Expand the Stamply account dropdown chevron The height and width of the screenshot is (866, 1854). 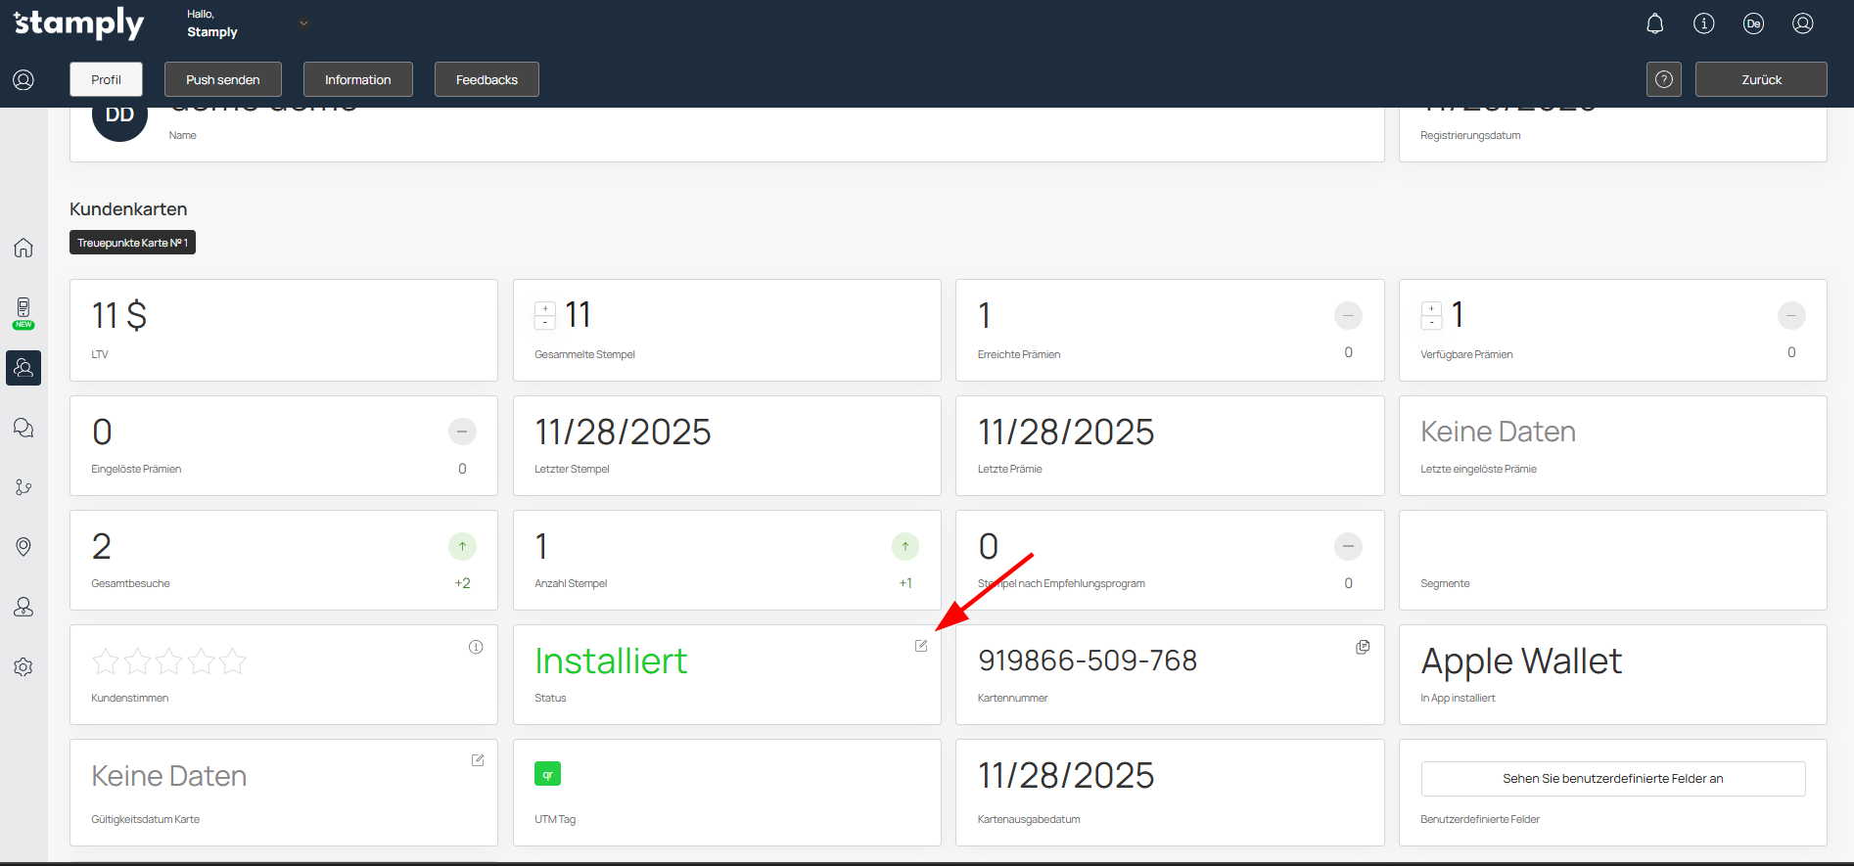coord(303,23)
